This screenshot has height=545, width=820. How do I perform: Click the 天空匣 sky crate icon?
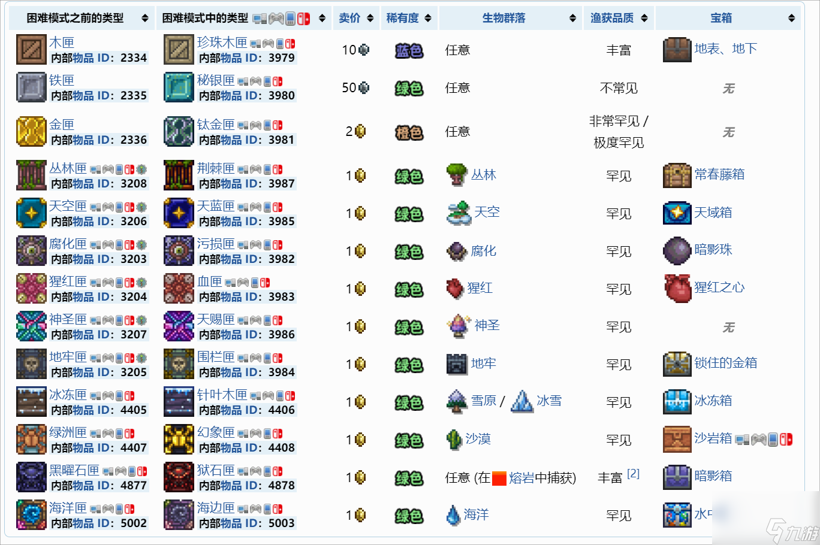[x=31, y=213]
